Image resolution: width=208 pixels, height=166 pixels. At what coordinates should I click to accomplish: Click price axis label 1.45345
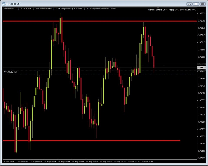202,107
